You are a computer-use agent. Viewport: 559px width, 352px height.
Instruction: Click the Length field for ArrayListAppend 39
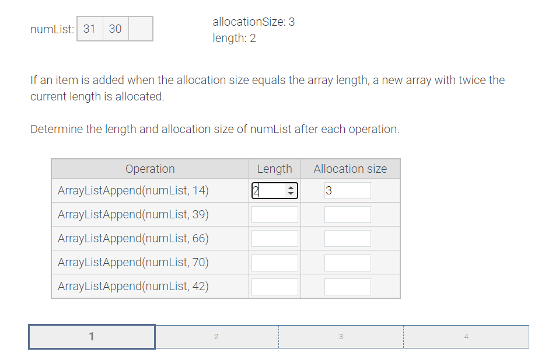274,214
